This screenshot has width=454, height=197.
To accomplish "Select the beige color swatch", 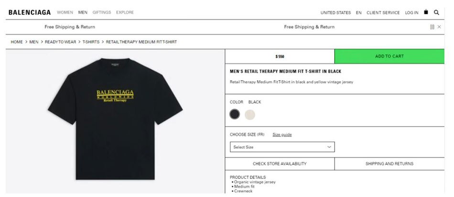I will pos(250,114).
